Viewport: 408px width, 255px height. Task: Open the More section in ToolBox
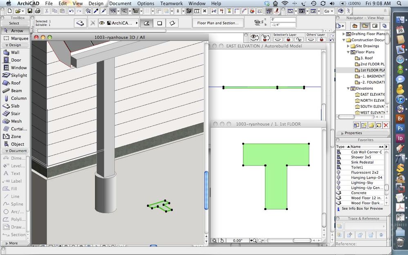(13, 243)
